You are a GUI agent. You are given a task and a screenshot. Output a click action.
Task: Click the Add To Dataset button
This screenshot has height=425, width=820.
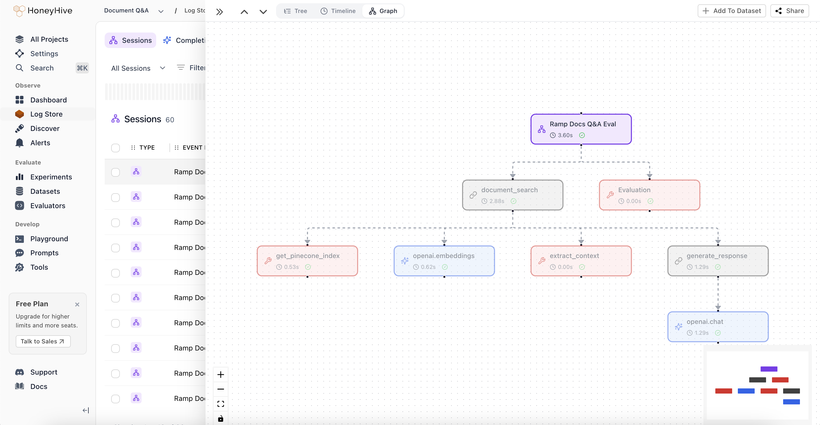tap(732, 11)
